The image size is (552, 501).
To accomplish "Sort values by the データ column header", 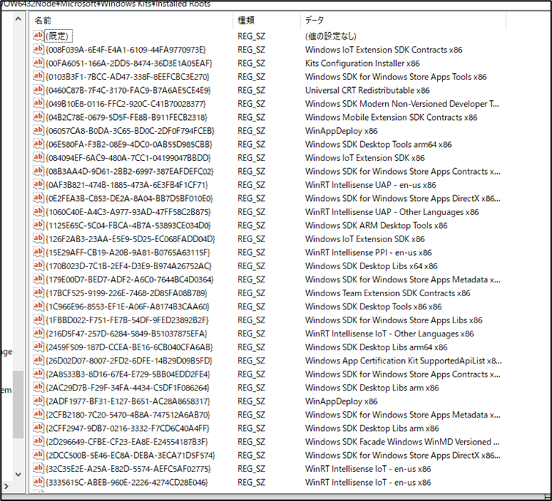I will (x=403, y=20).
